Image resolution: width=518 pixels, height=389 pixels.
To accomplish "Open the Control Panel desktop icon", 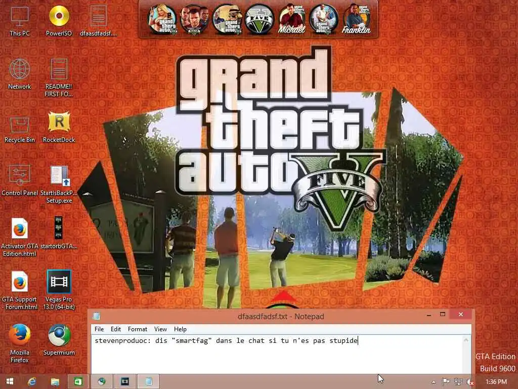I will click(20, 181).
